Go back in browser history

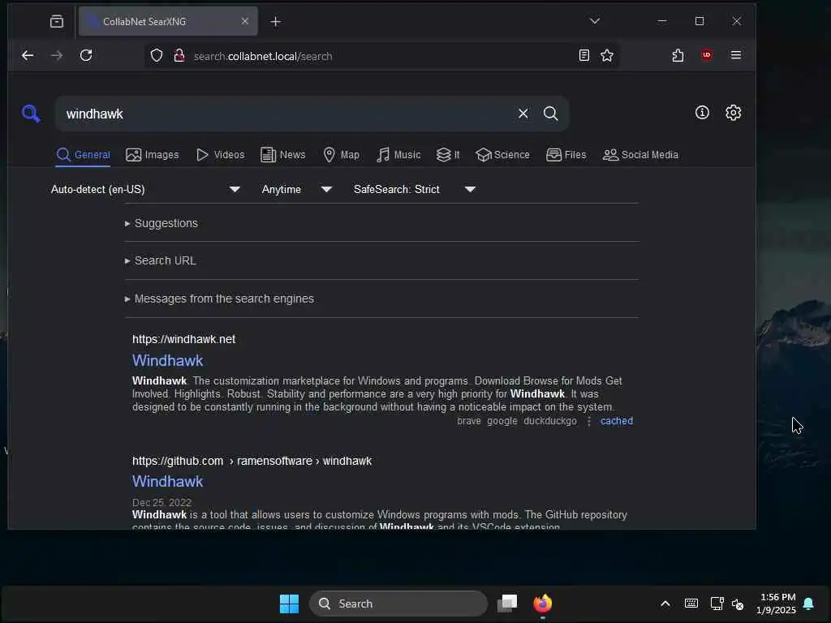coord(28,55)
